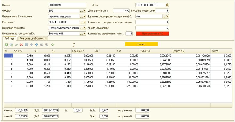Select row number 1 cell
This screenshot has width=235, height=122.
9,56
